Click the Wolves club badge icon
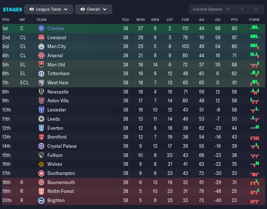The width and height of the screenshot is (267, 209). (41, 164)
